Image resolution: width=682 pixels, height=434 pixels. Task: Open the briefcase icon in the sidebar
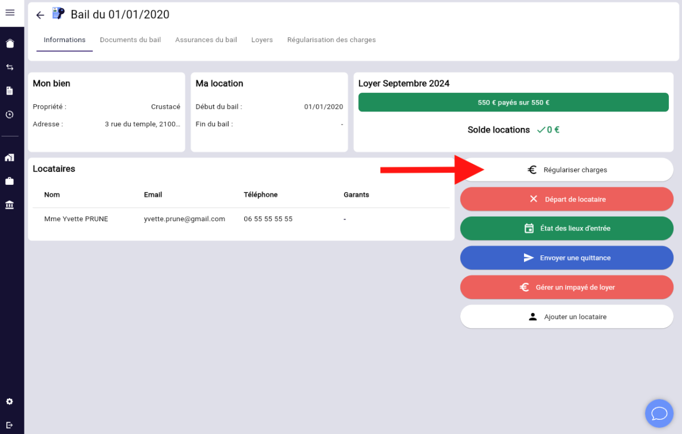click(x=10, y=181)
